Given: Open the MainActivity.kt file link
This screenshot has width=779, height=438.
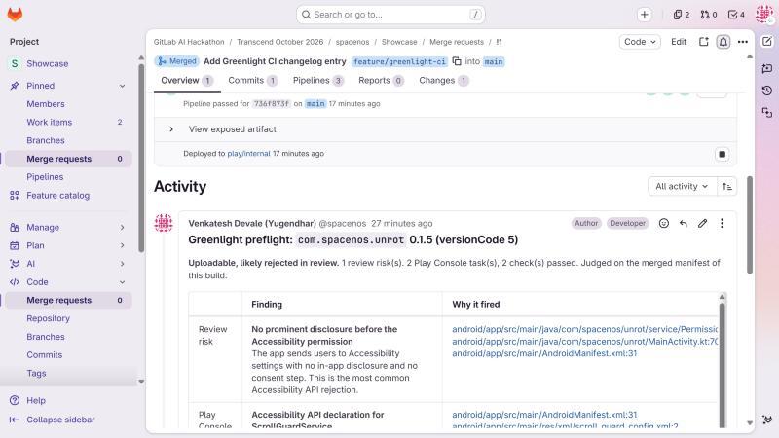Looking at the screenshot, I should pyautogui.click(x=585, y=342).
